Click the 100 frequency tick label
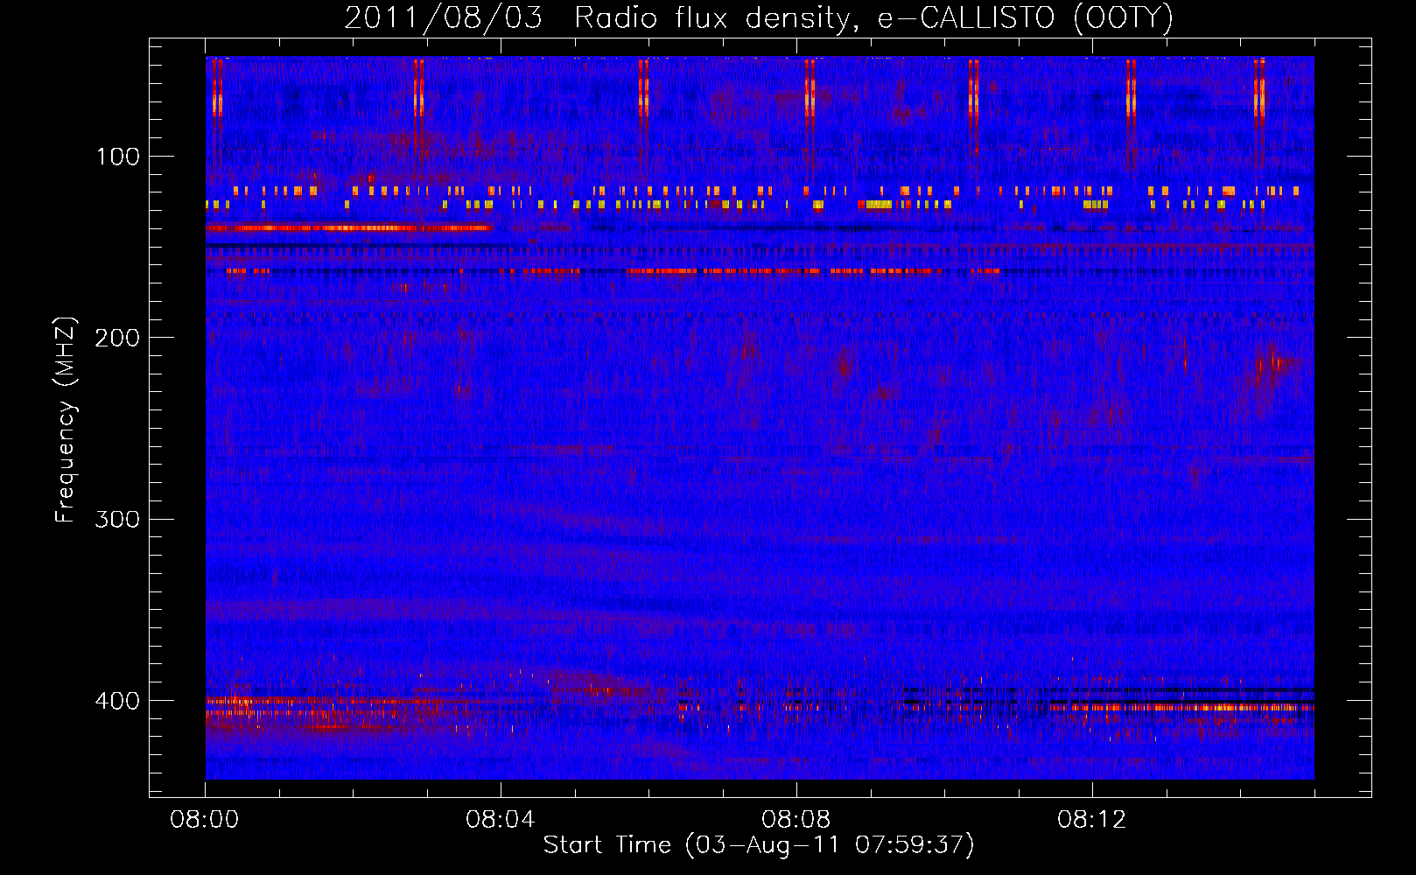Screen dimensions: 1416x875 coord(118,157)
